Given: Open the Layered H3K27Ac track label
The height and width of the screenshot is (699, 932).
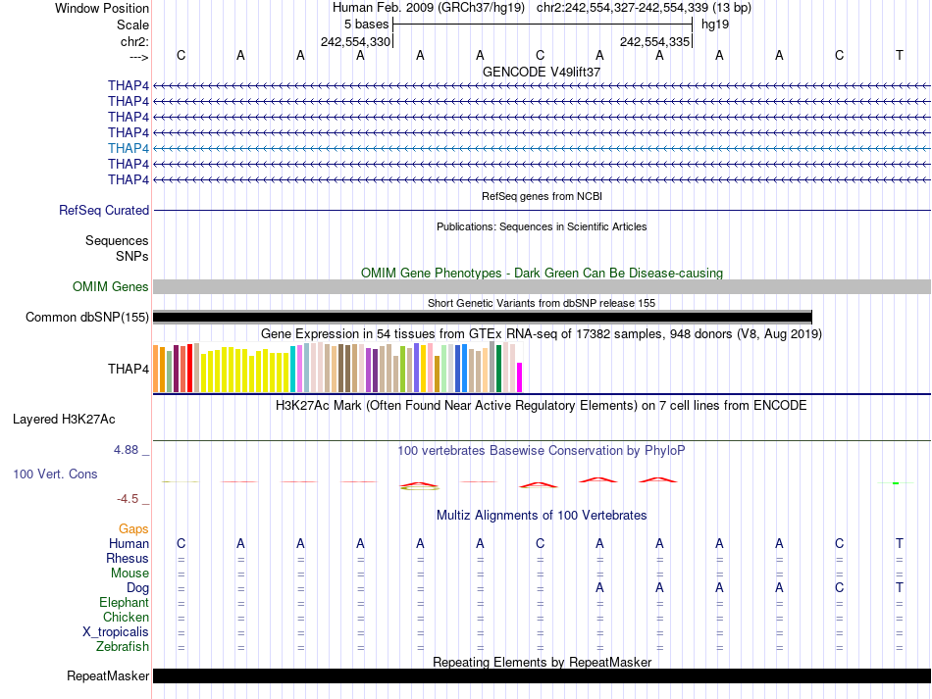Looking at the screenshot, I should point(64,420).
